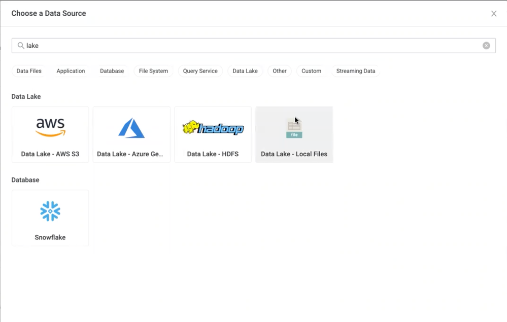Choose the Azure logo icon

[131, 128]
